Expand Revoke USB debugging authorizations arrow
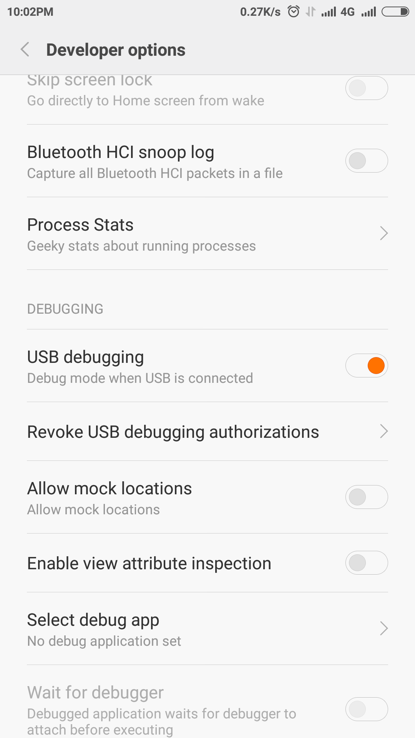Viewport: 415px width, 738px height. pos(383,431)
